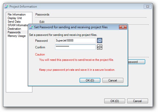Select Passwords in the left list
Image resolution: width=158 pixels, height=112 pixels.
coord(14,33)
